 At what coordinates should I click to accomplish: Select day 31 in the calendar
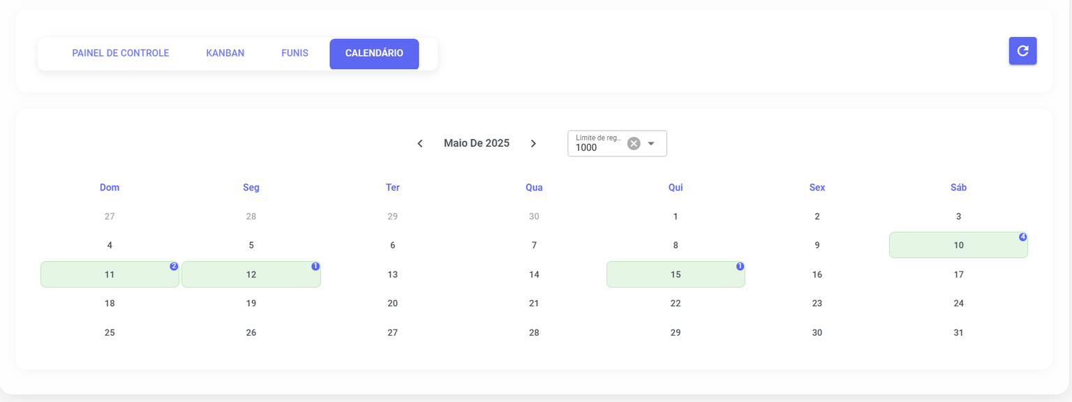click(958, 333)
